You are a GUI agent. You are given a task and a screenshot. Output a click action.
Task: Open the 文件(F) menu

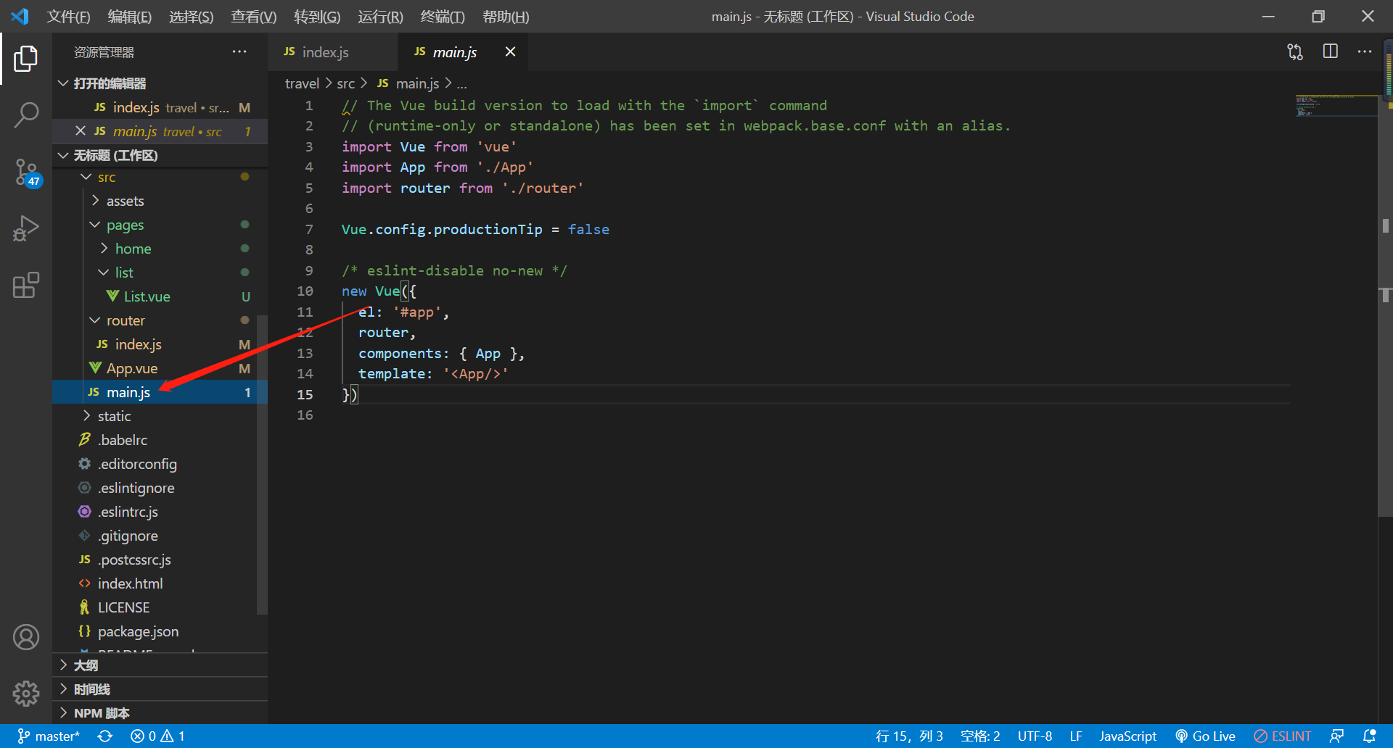click(68, 16)
